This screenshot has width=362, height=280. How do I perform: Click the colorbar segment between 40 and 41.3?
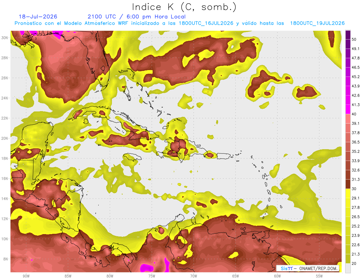pos(348,109)
